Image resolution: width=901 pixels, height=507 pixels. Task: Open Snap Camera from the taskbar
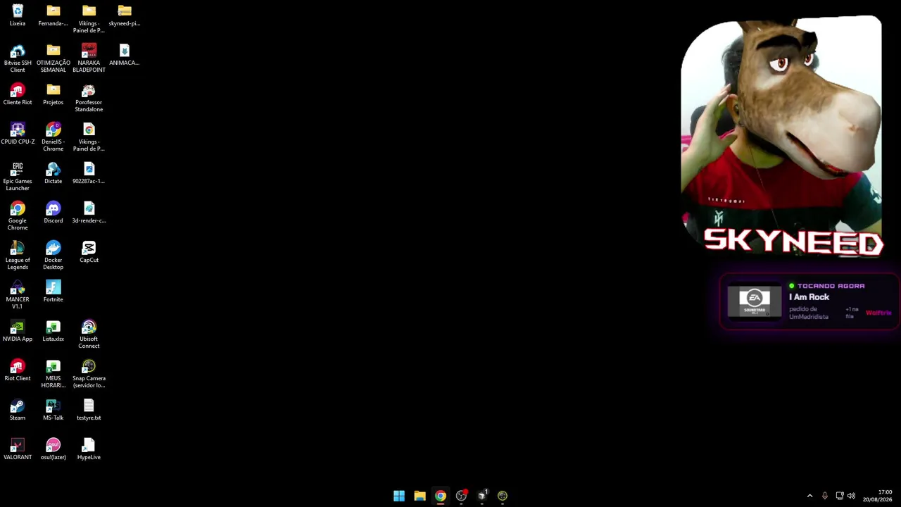pyautogui.click(x=503, y=496)
